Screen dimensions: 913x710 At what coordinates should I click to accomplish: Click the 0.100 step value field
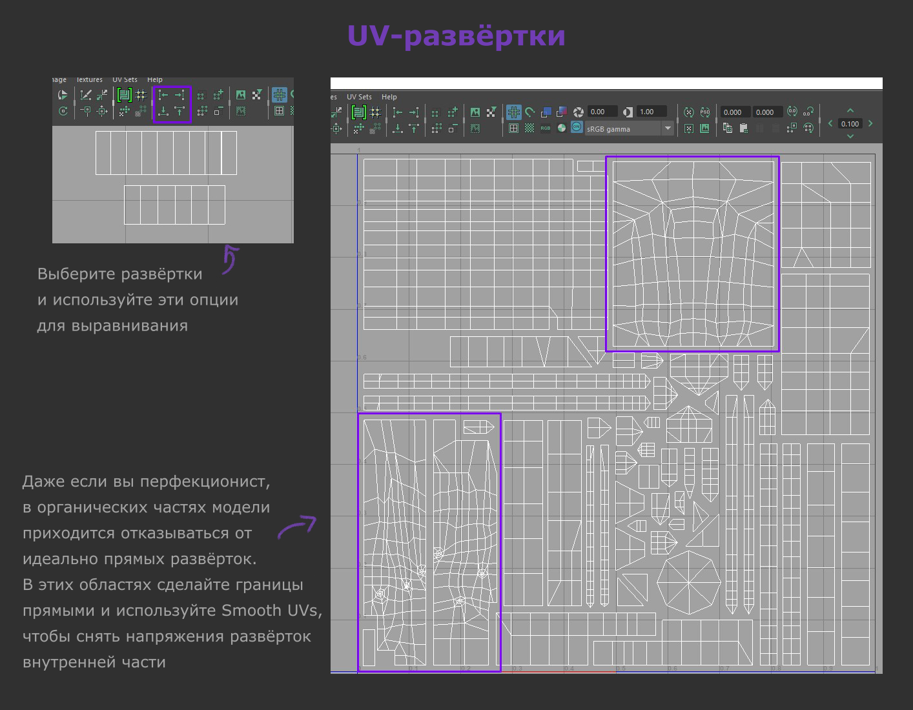pyautogui.click(x=850, y=124)
